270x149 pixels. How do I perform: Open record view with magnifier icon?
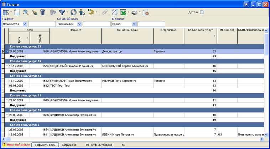(26, 12)
